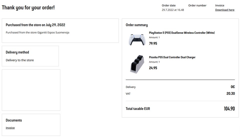Image resolution: width=240 pixels, height=138 pixels.
Task: Click the Piranha dual charger product image
Action: tap(137, 64)
